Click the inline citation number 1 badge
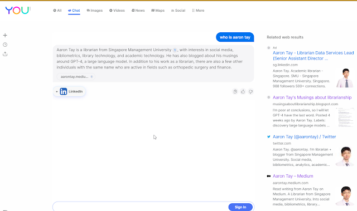The height and width of the screenshot is (211, 357). click(x=175, y=50)
